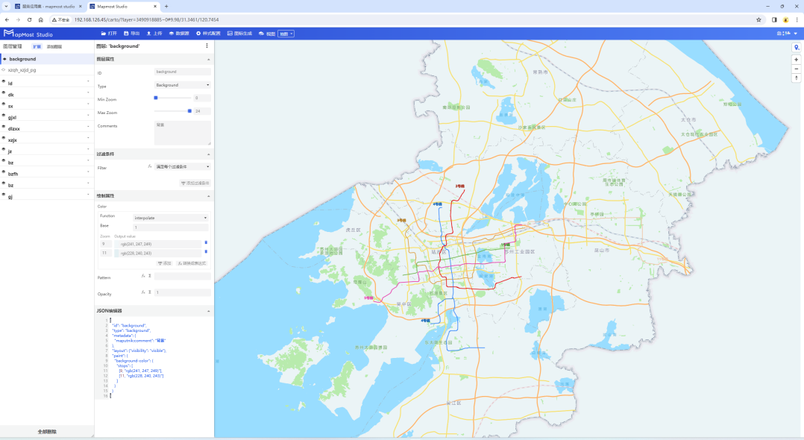Open the three-dot layer options menu

click(207, 45)
